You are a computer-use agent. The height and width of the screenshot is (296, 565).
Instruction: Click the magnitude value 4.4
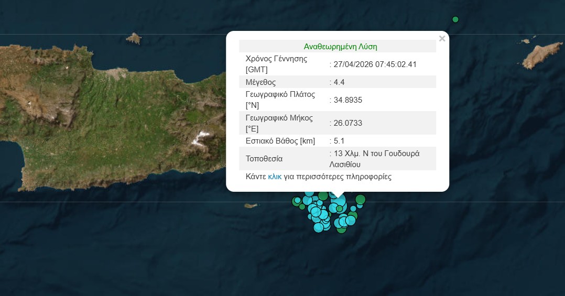[x=338, y=82]
